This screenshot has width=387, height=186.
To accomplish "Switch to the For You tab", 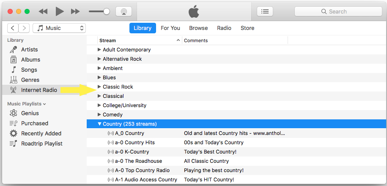I will coord(170,28).
